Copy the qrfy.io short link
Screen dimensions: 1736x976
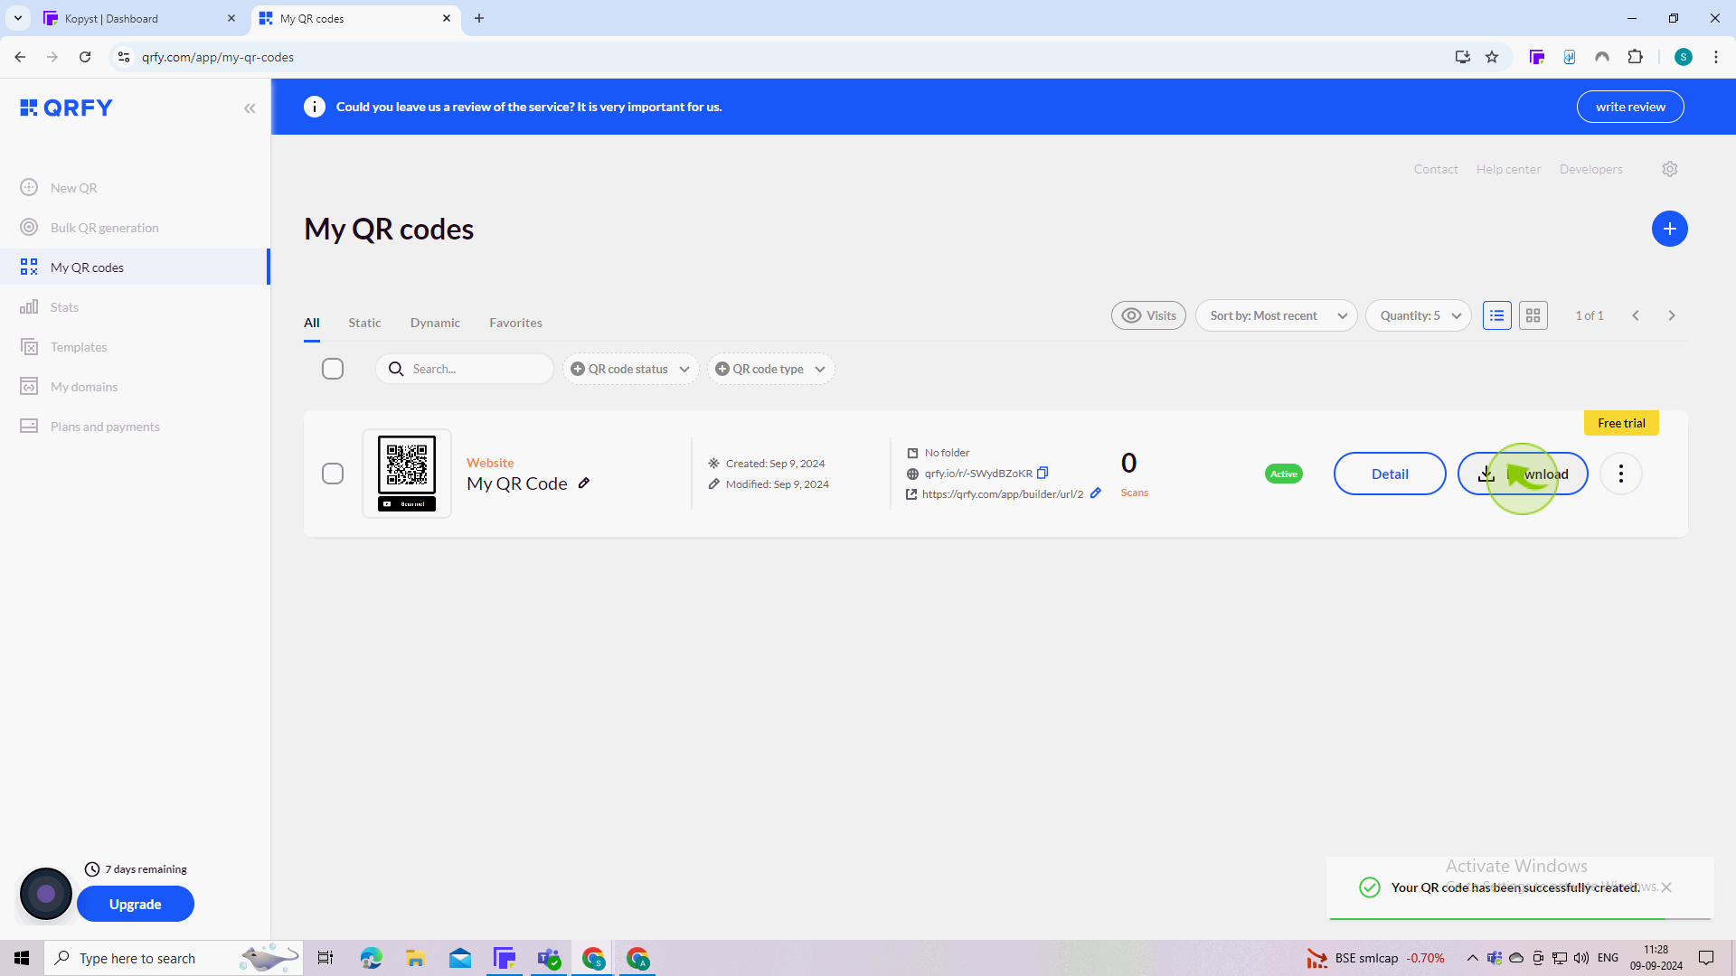pyautogui.click(x=1043, y=473)
